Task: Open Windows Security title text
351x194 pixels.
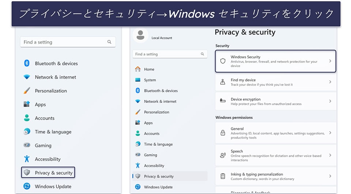Action: coord(246,57)
